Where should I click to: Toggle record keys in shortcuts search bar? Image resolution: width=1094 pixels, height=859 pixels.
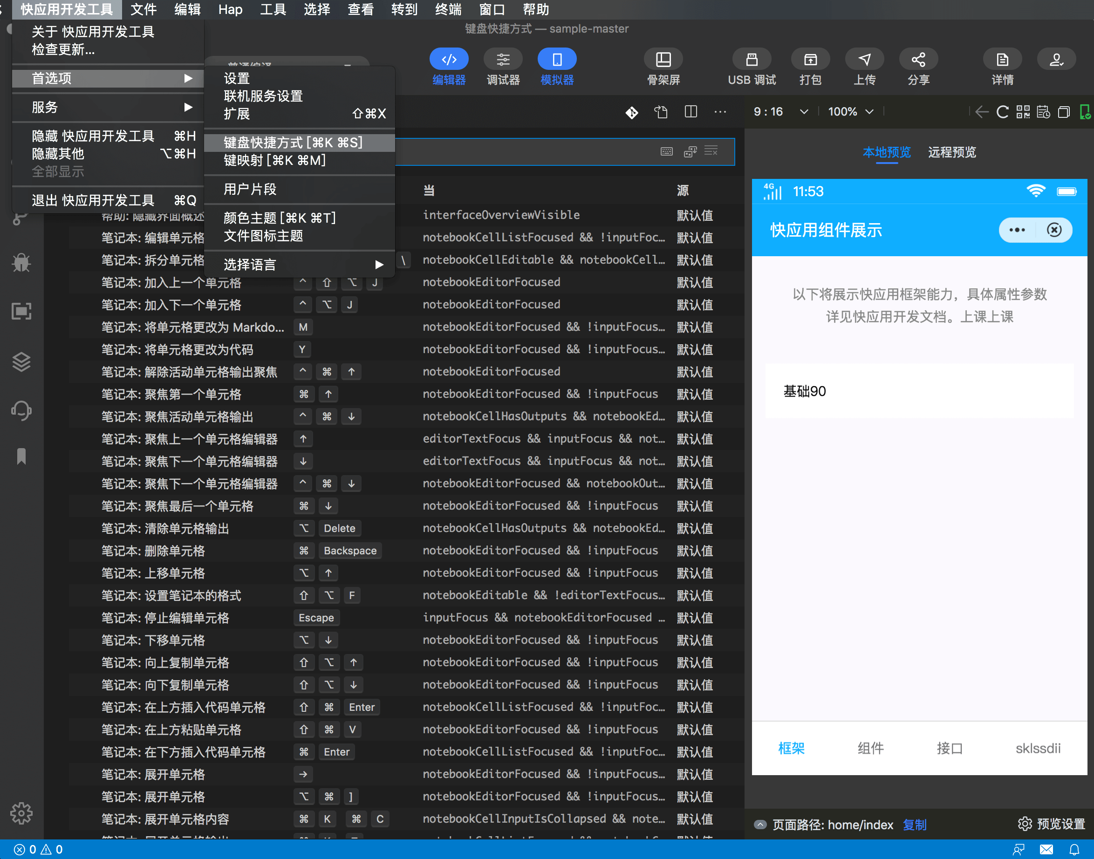(666, 151)
